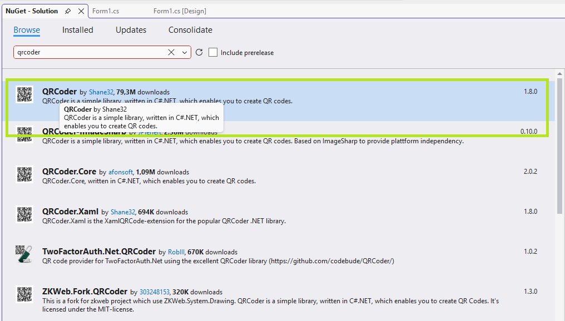Expand the search history dropdown arrow
The height and width of the screenshot is (321, 565).
click(x=185, y=53)
